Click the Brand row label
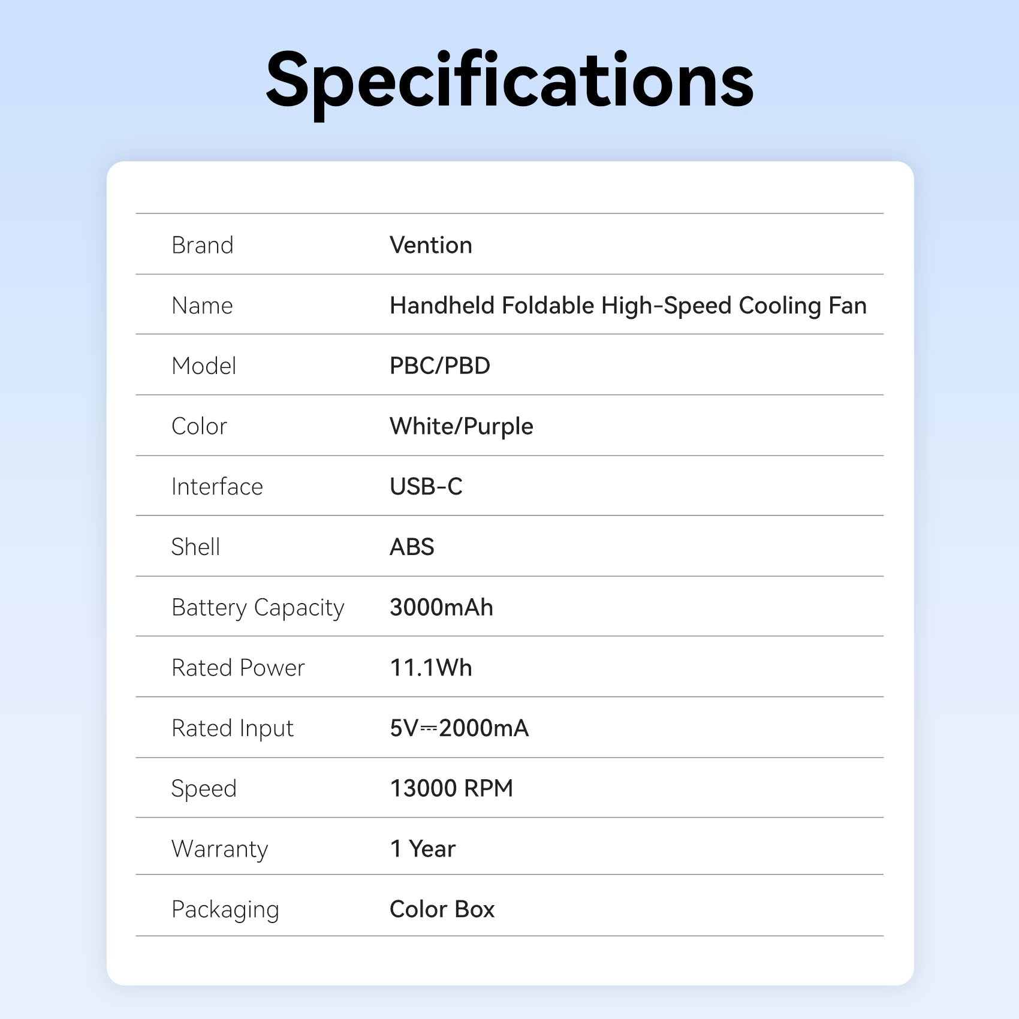The image size is (1019, 1019). (x=202, y=245)
